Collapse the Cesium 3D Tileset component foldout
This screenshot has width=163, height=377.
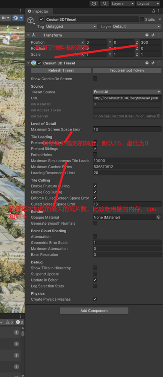click(28, 63)
